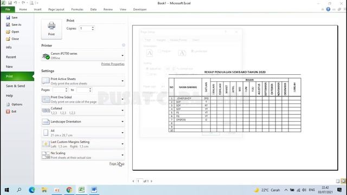Screen dimensions: 347x195
Task: Open the Data ribbon tab
Action: pyautogui.click(x=93, y=10)
